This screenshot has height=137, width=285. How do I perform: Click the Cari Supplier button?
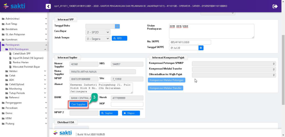(78, 104)
